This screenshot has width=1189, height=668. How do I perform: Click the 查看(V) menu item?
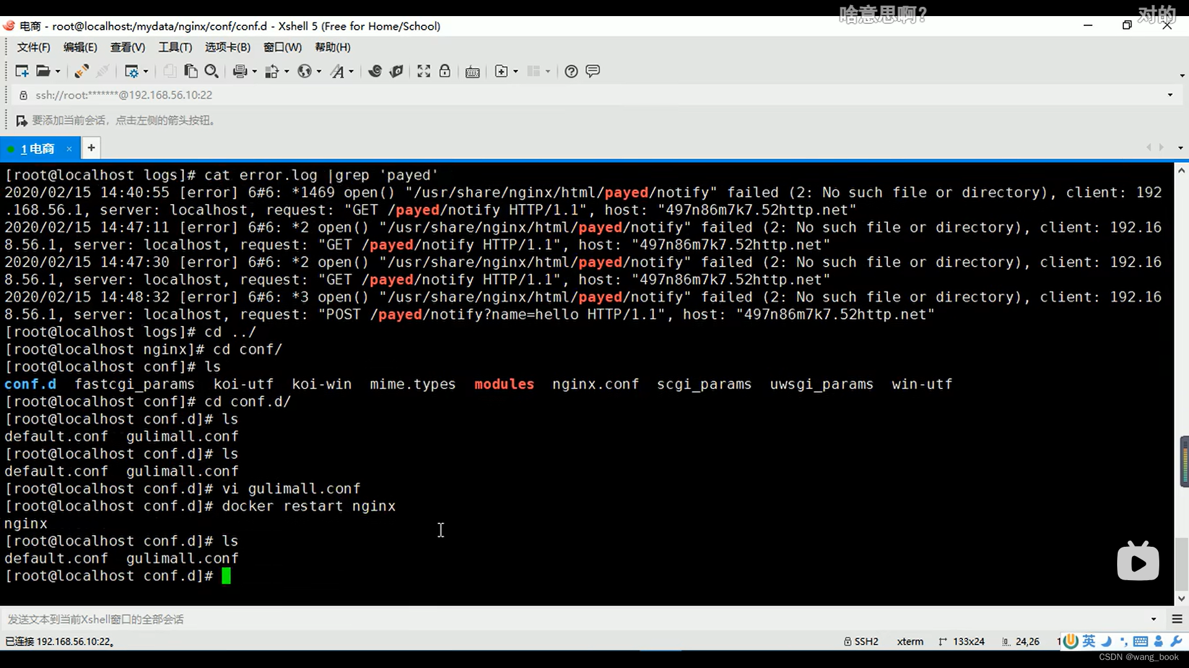click(x=126, y=46)
